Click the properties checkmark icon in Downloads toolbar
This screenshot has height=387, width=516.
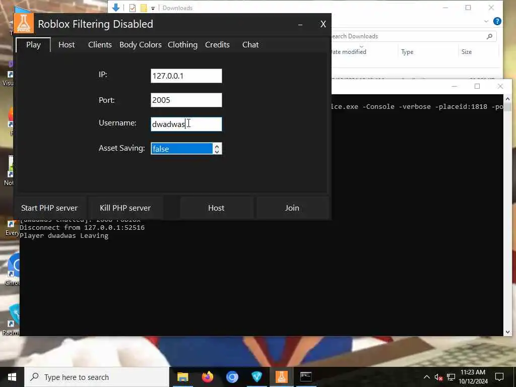click(x=133, y=8)
